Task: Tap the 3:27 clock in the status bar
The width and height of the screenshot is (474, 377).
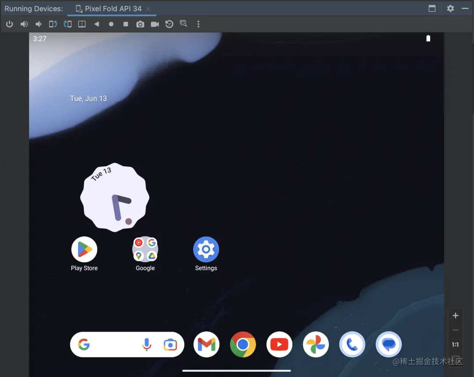Action: [39, 39]
